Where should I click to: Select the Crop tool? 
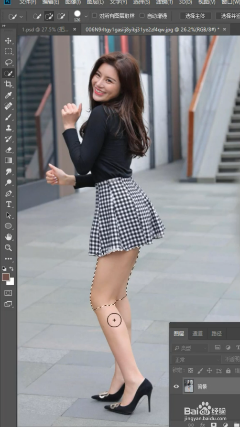[9, 84]
